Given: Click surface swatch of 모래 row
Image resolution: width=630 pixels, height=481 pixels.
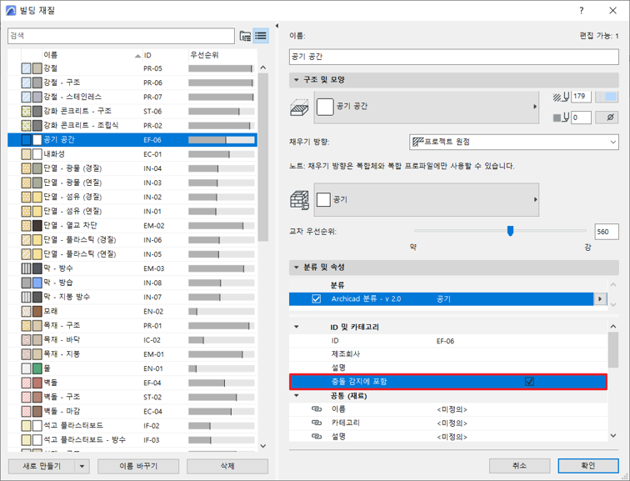Looking at the screenshot, I should pos(37,312).
